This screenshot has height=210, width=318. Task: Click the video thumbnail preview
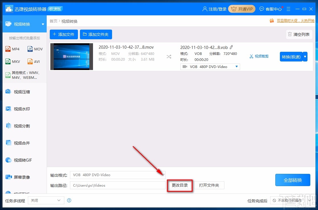(72, 56)
